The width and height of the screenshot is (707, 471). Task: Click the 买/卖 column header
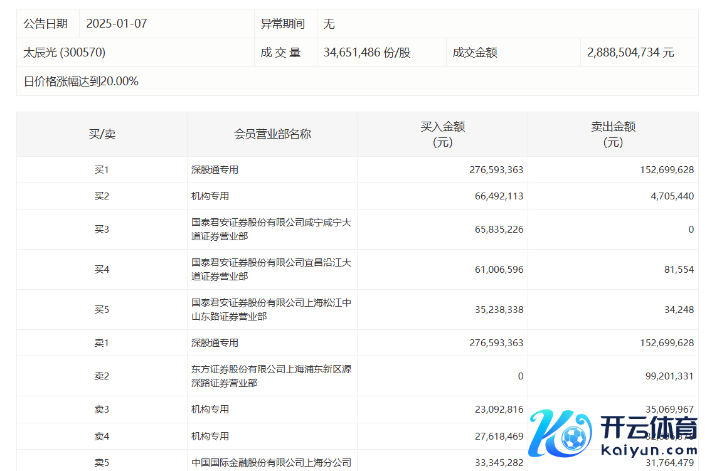coord(102,134)
